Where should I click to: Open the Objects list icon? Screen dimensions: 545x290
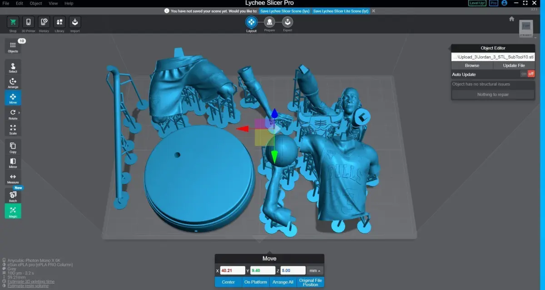13,47
